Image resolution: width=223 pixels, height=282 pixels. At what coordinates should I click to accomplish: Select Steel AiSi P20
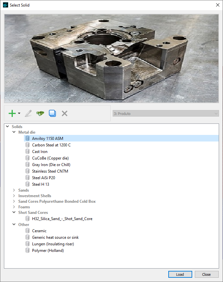point(44,178)
